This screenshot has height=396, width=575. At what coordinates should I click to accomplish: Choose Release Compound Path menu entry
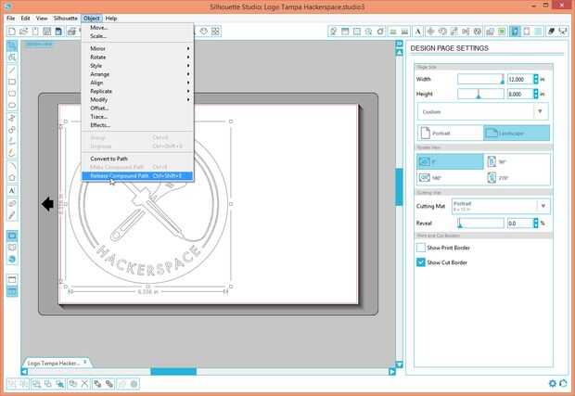[137, 176]
